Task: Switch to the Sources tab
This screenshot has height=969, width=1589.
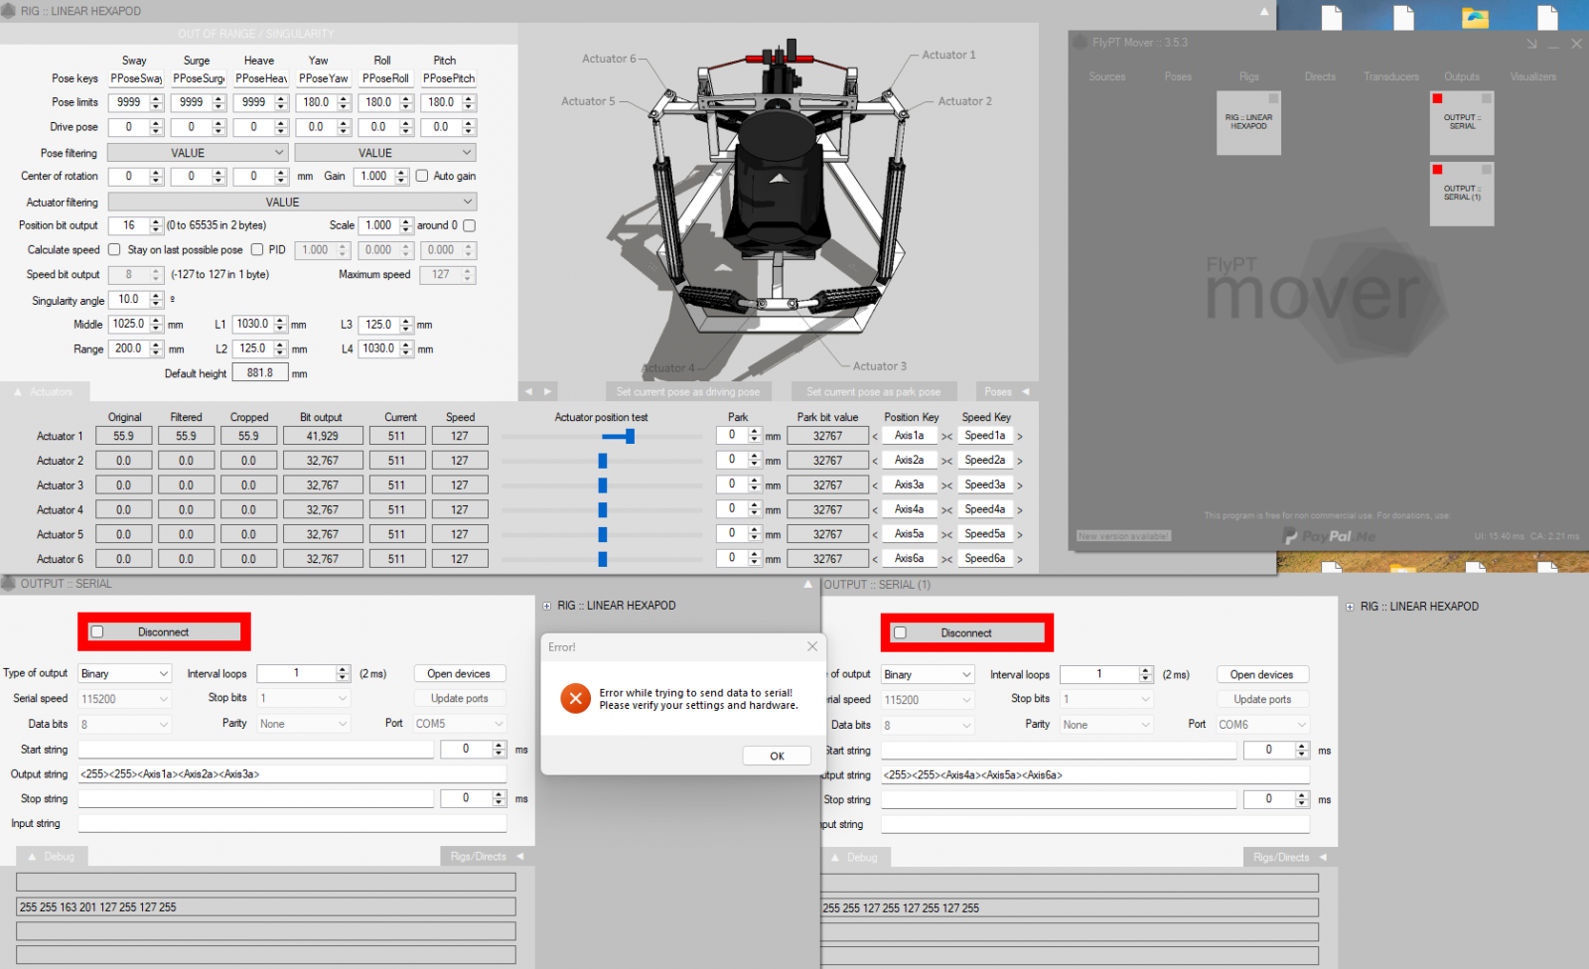Action: [1106, 76]
